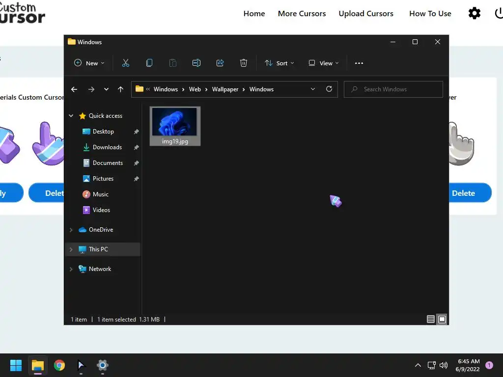This screenshot has height=377, width=503.
Task: Click the pin icon beside Downloads
Action: coord(137,147)
